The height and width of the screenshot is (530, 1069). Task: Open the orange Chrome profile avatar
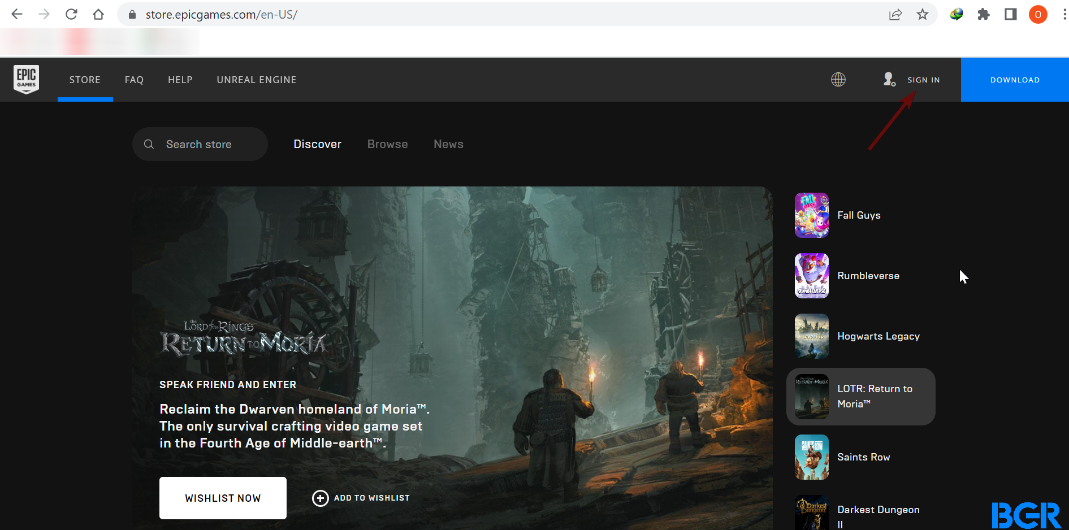1038,14
